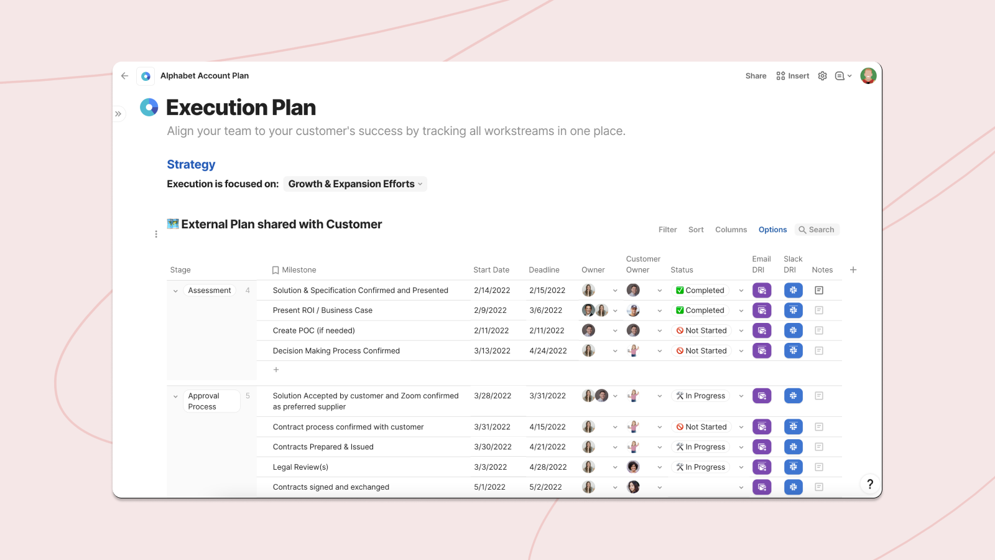This screenshot has height=560, width=995.
Task: Click the Sort control above the table
Action: (x=696, y=229)
